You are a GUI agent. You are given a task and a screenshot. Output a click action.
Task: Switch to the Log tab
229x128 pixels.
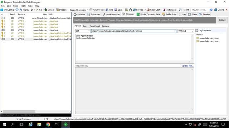coord(182,14)
